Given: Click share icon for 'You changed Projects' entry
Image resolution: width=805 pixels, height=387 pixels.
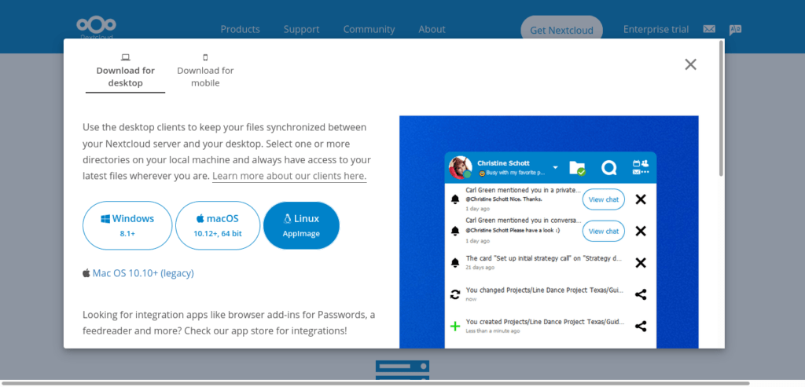Looking at the screenshot, I should coord(641,294).
